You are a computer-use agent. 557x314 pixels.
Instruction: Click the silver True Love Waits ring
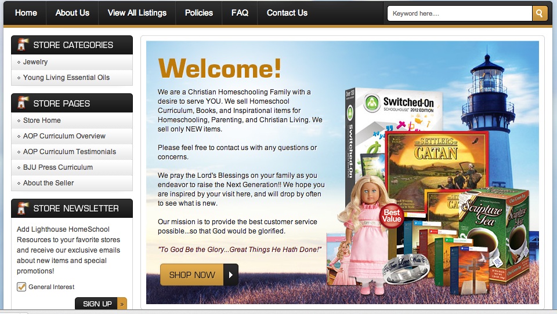pyautogui.click(x=406, y=269)
